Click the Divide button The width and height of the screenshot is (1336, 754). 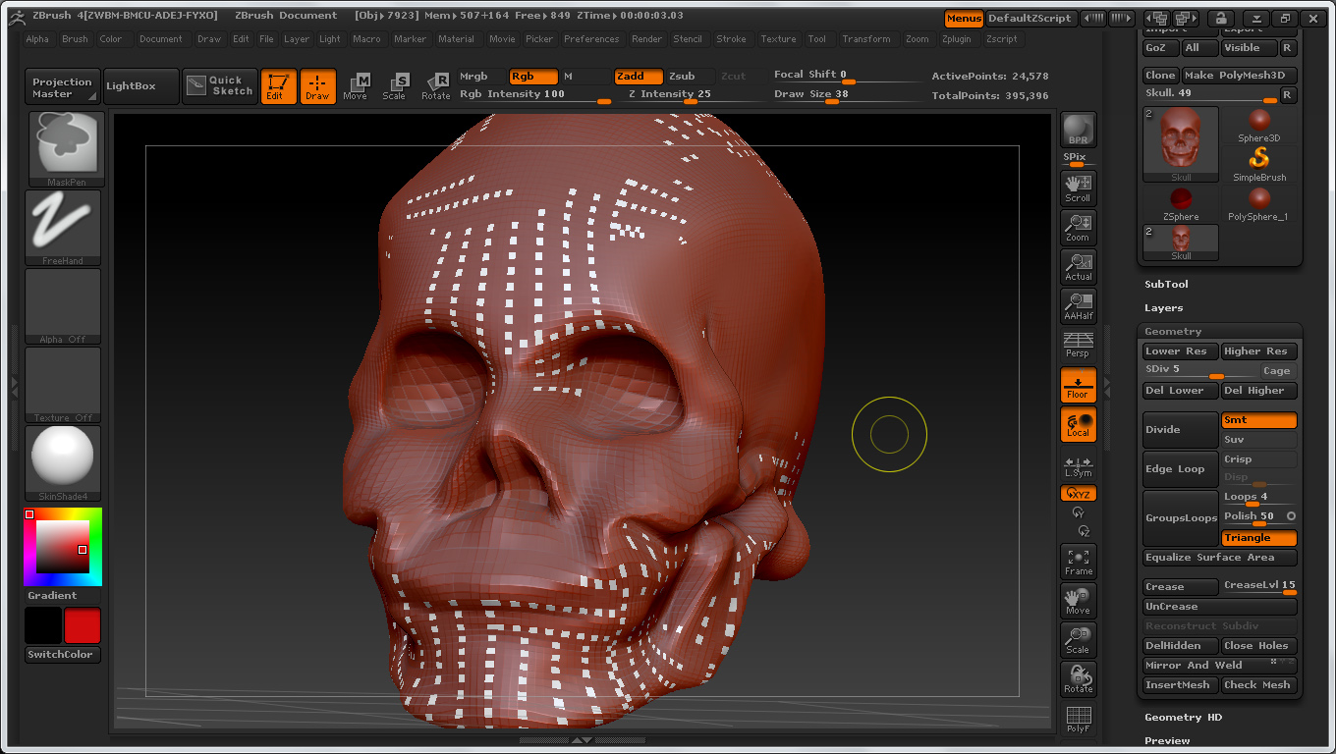coord(1181,430)
